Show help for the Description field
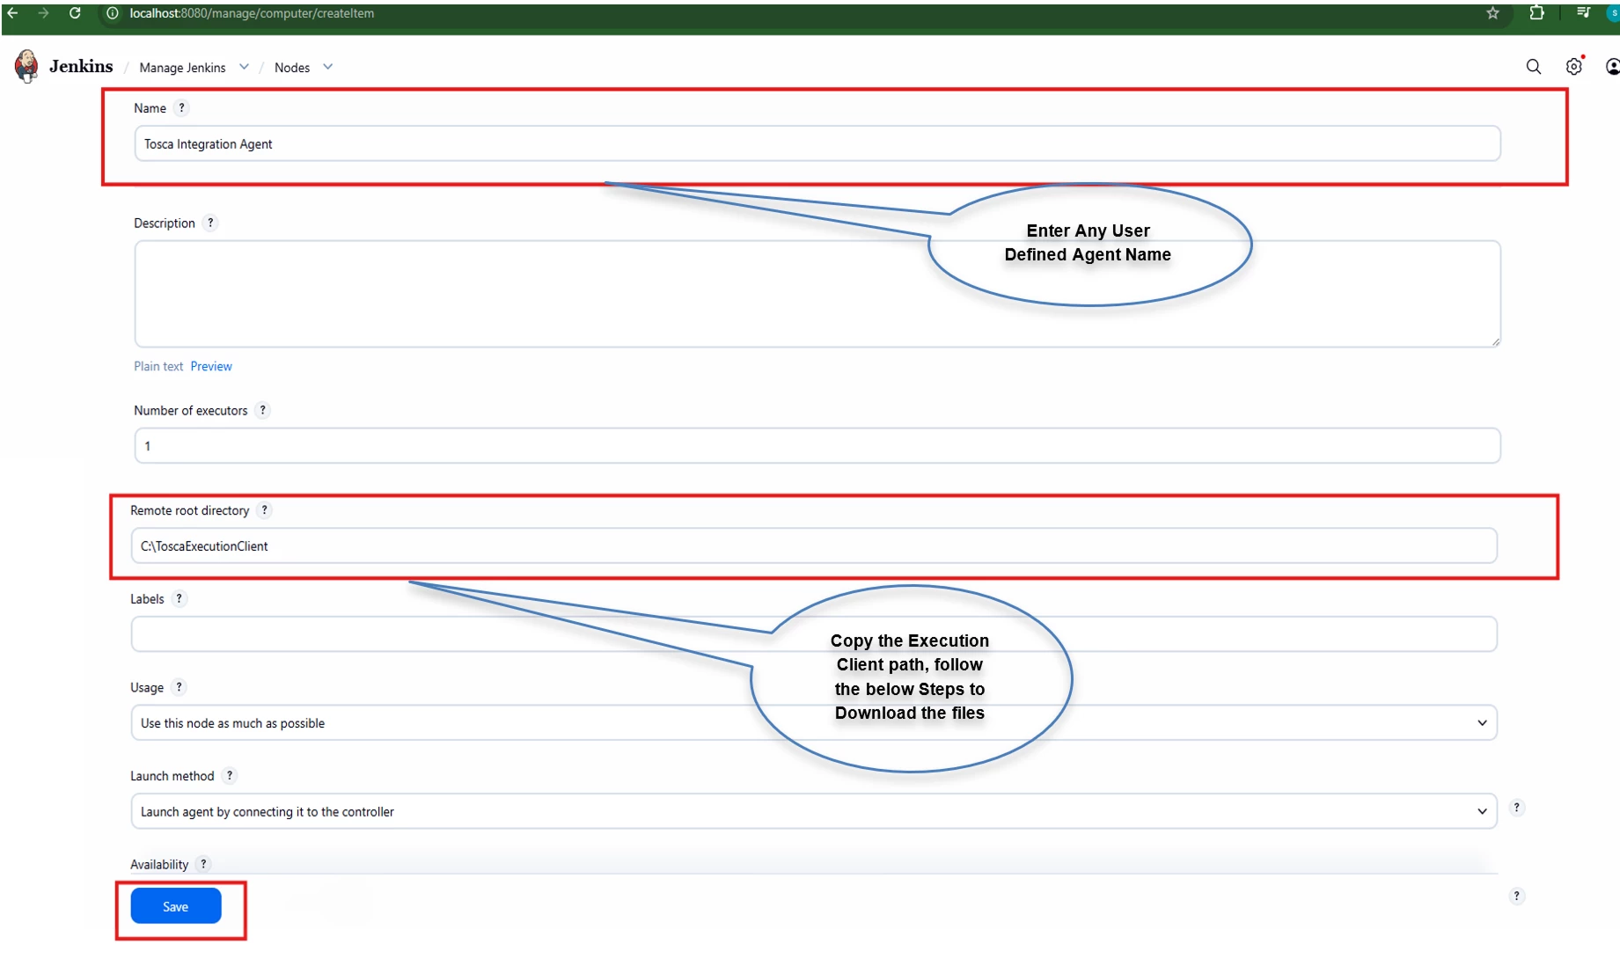Screen dimensions: 1620x959 coord(210,223)
